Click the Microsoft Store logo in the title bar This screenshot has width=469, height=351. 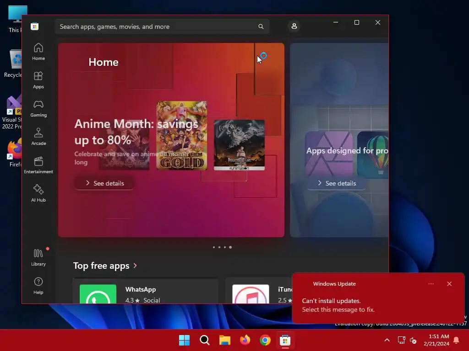pos(35,26)
